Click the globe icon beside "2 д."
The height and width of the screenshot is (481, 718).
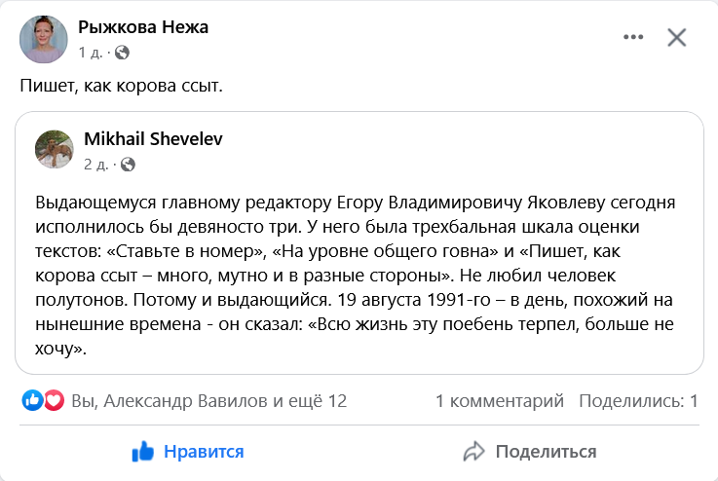[129, 163]
